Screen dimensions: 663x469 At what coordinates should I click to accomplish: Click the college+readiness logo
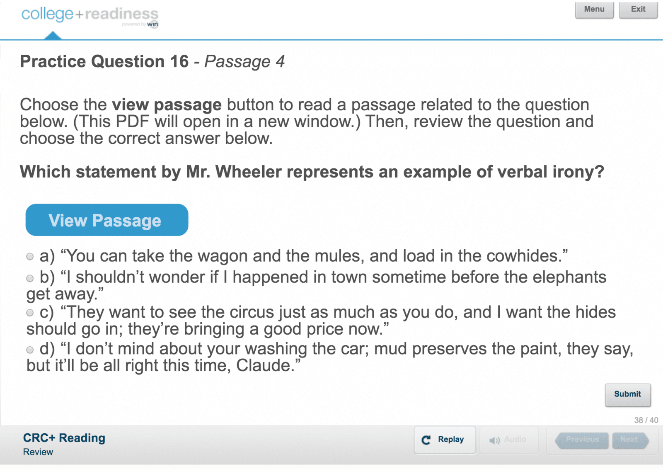[90, 16]
